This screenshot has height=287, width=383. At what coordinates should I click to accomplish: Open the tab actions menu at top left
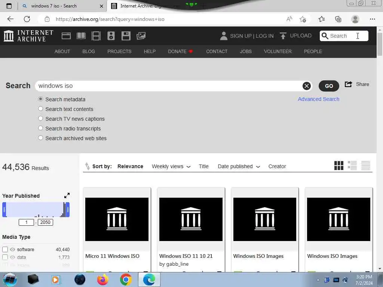click(x=9, y=6)
